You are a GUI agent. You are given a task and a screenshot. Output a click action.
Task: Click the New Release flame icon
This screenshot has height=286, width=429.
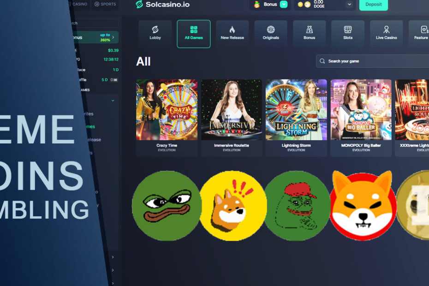coord(232,29)
